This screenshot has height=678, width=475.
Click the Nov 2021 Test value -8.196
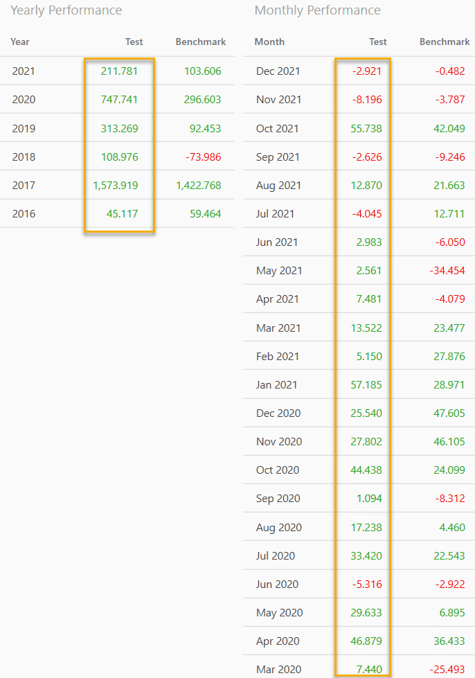pyautogui.click(x=366, y=100)
